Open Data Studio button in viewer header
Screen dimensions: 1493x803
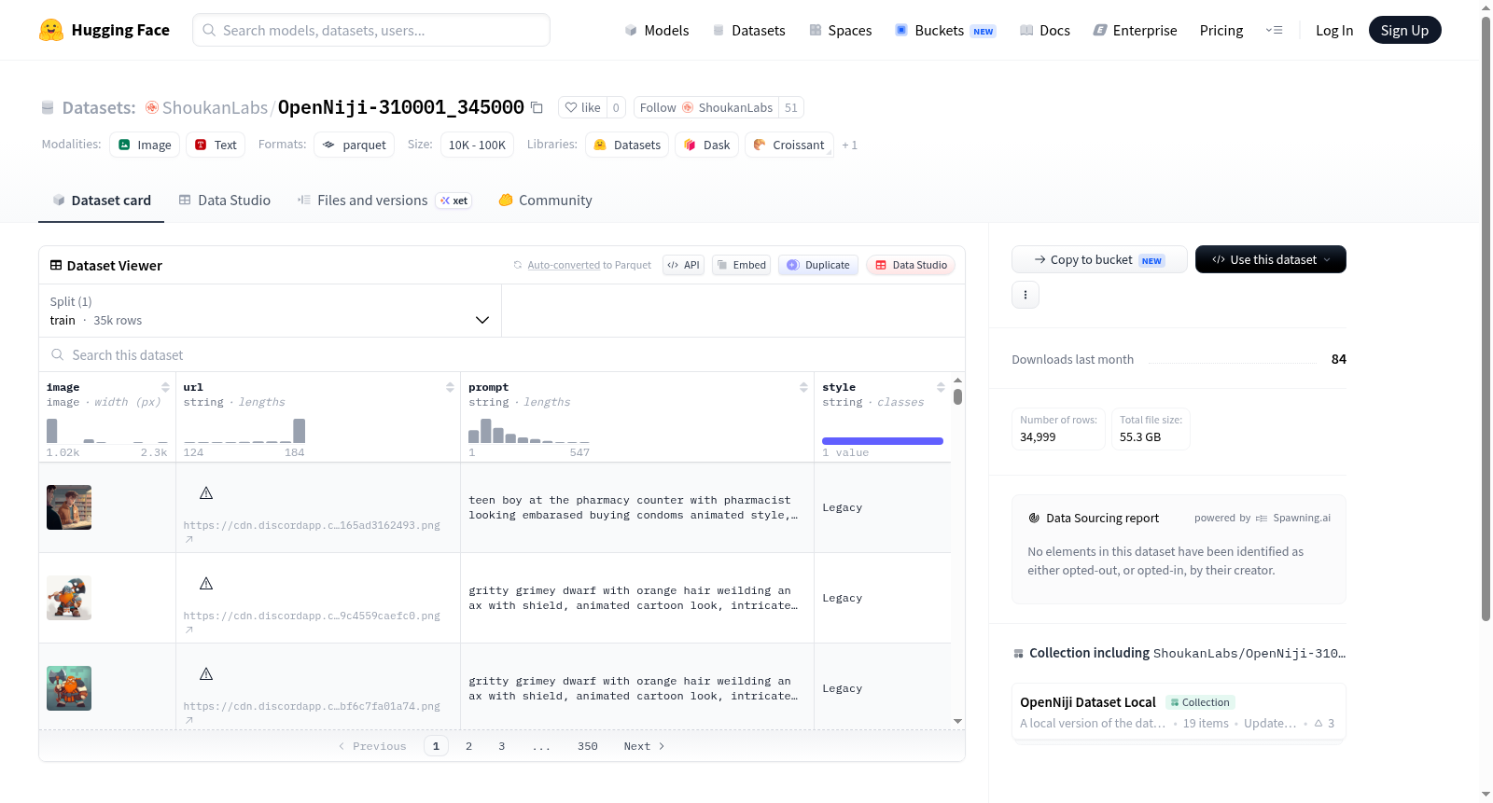click(910, 265)
